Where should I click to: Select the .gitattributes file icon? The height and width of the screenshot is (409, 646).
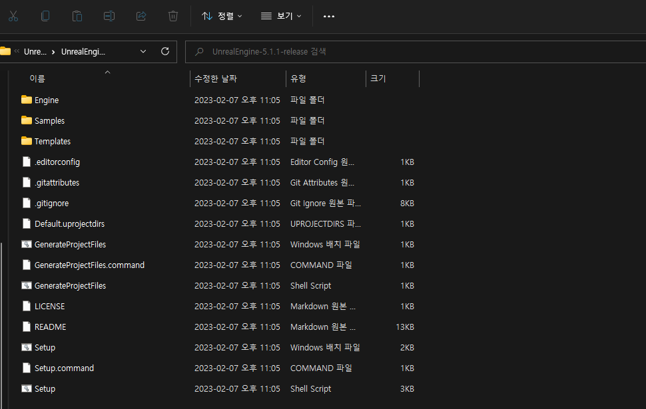(27, 182)
